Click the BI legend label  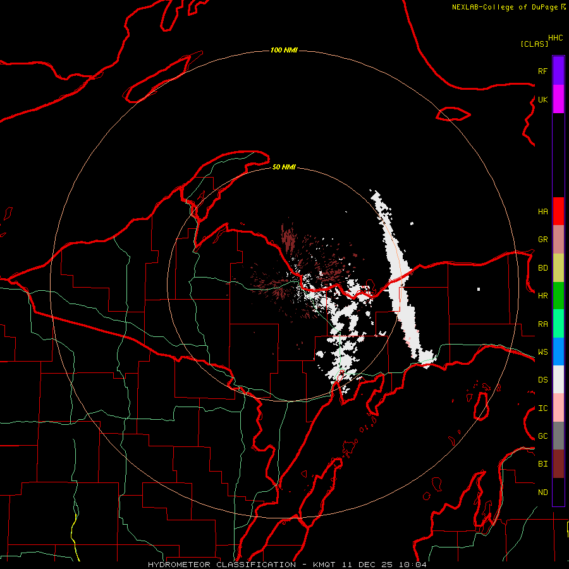[x=542, y=464]
